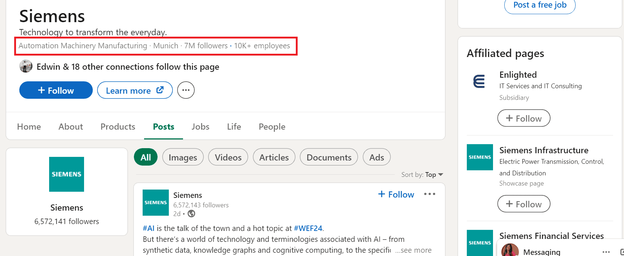Open the three-dot more options circle button
The height and width of the screenshot is (256, 624).
pyautogui.click(x=186, y=90)
